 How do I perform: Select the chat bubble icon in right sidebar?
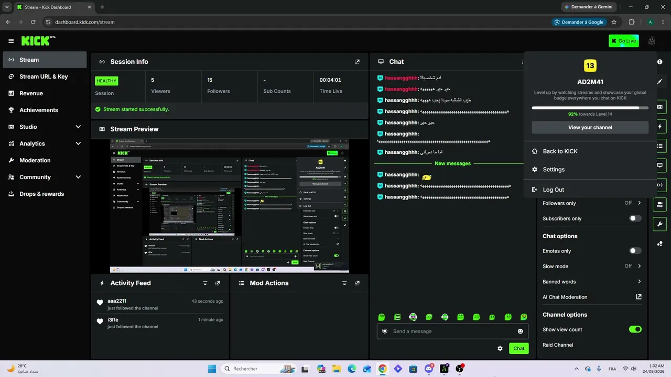coord(659,165)
